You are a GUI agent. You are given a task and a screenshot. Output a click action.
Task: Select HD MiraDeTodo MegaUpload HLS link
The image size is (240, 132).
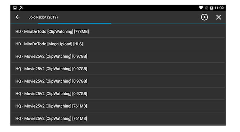point(118,44)
